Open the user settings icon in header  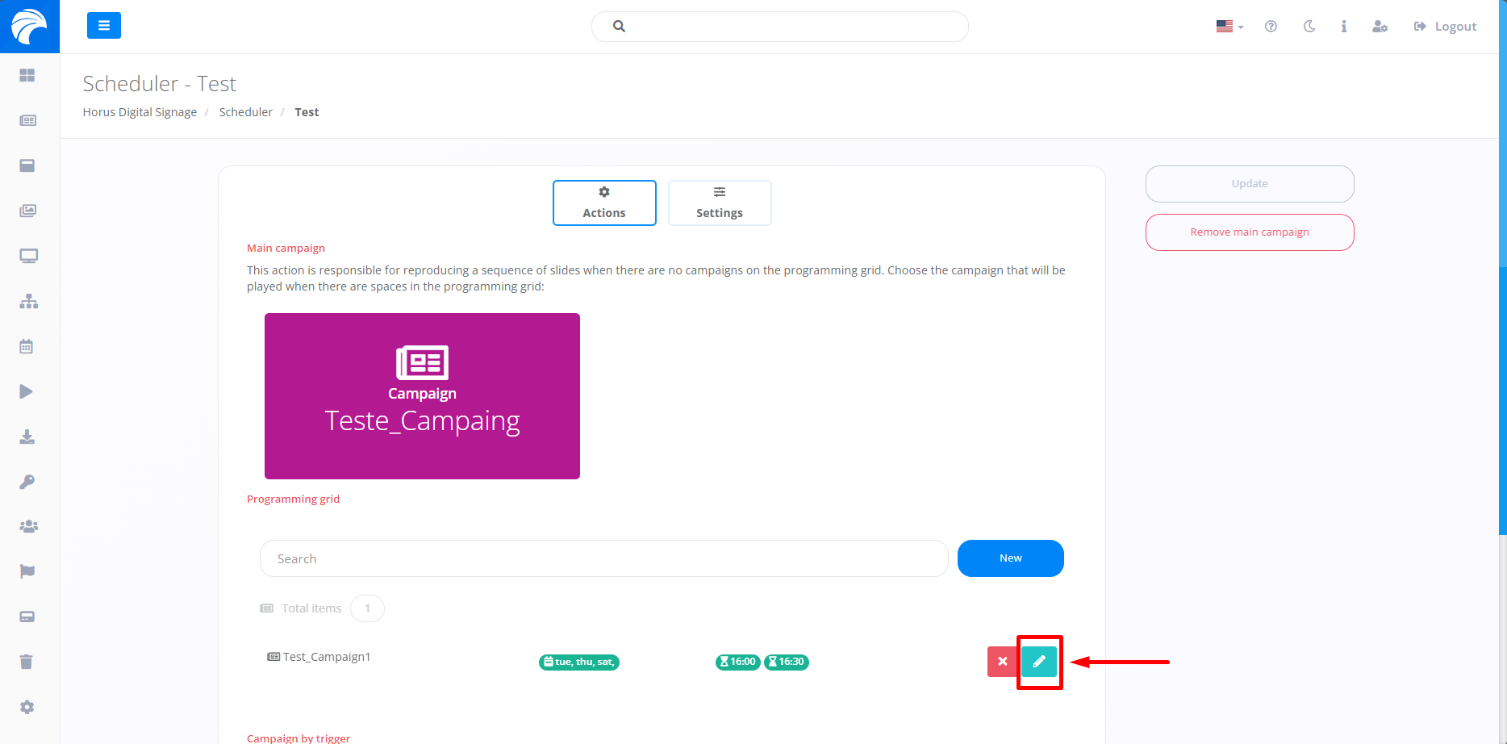[x=1380, y=27]
